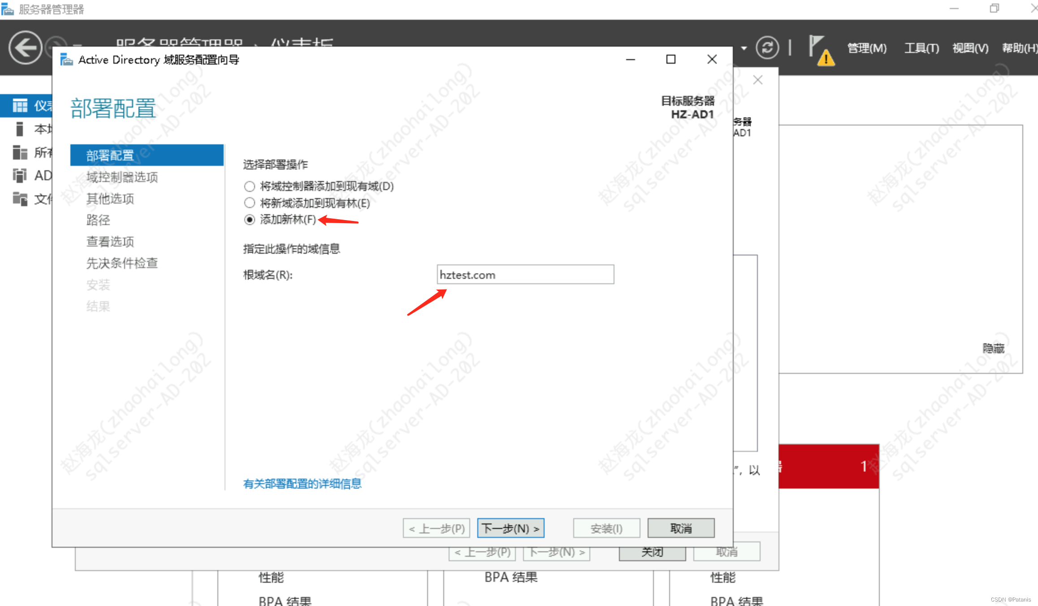Click the 取消 button in wizard

(x=680, y=528)
